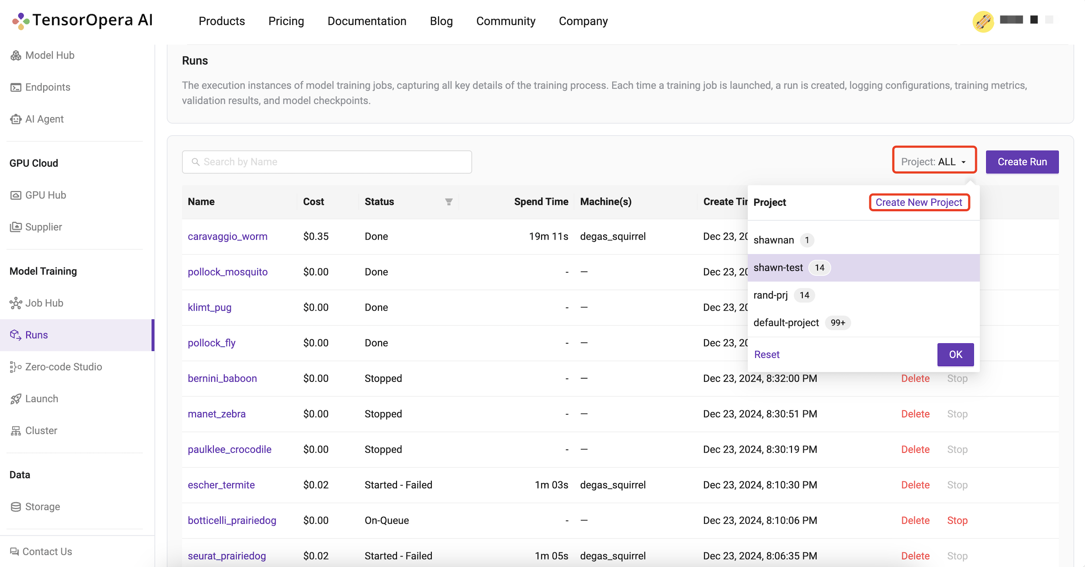Viewport: 1085px width, 567px height.
Task: Click the Machine(s) column header
Action: point(606,202)
